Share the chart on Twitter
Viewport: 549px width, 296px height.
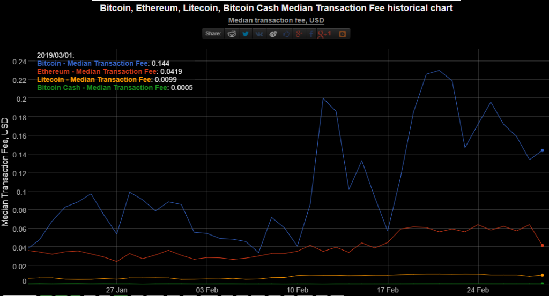[246, 34]
